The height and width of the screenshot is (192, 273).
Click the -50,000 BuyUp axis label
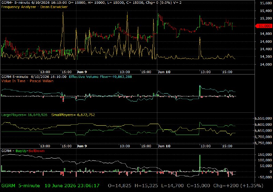(265, 177)
